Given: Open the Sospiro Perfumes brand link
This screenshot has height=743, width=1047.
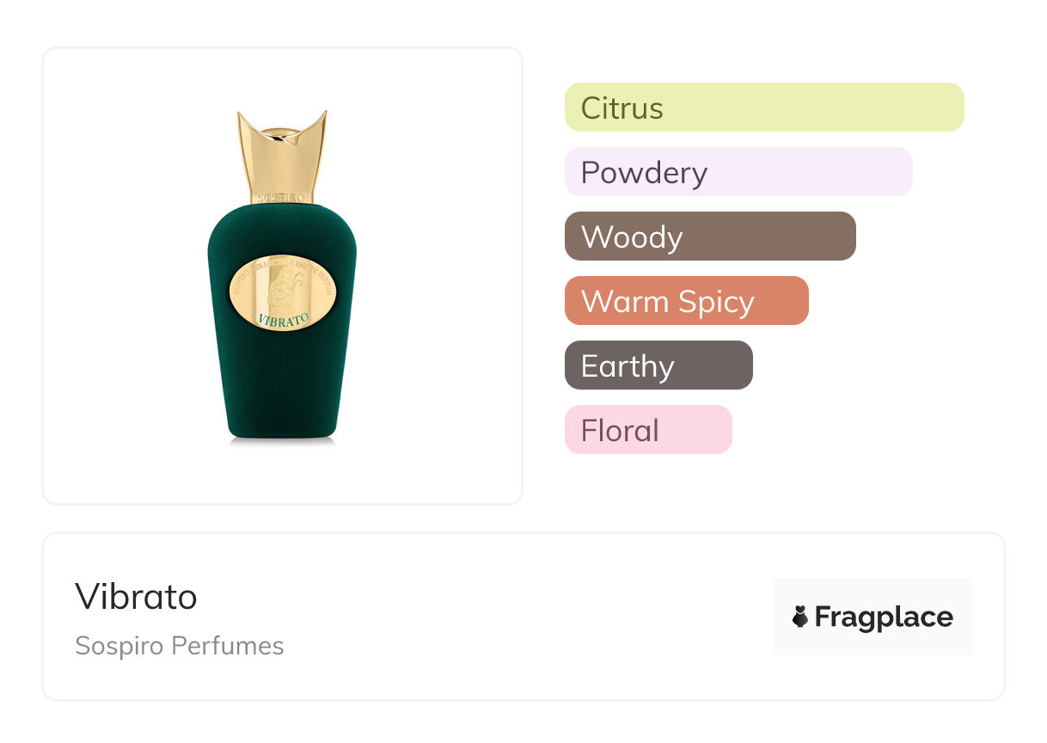Looking at the screenshot, I should coord(179,646).
